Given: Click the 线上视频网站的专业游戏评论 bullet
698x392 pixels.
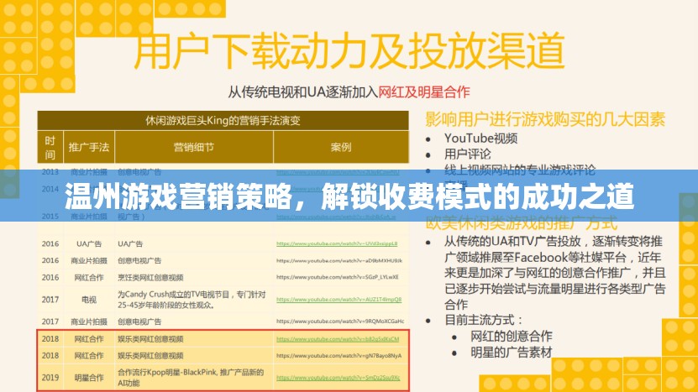Looking at the screenshot, I should click(519, 169).
